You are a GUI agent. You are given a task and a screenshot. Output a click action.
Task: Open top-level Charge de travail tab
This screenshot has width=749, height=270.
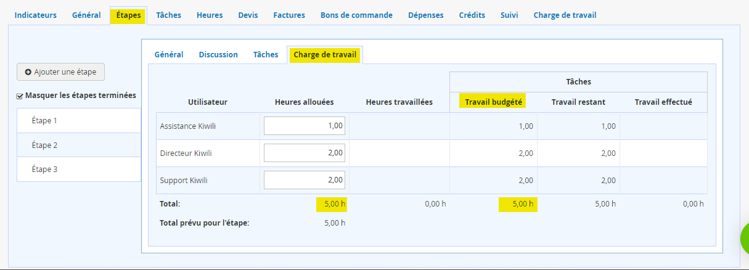565,15
